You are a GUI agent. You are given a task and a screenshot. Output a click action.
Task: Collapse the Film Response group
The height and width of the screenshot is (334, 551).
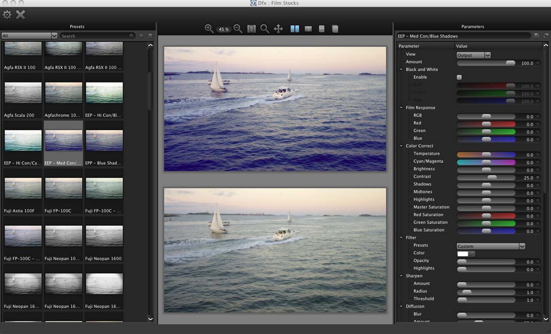pos(401,108)
